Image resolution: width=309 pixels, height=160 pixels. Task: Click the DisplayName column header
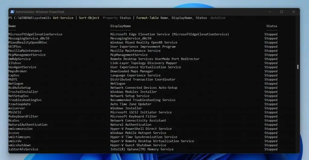pyautogui.click(x=121, y=26)
